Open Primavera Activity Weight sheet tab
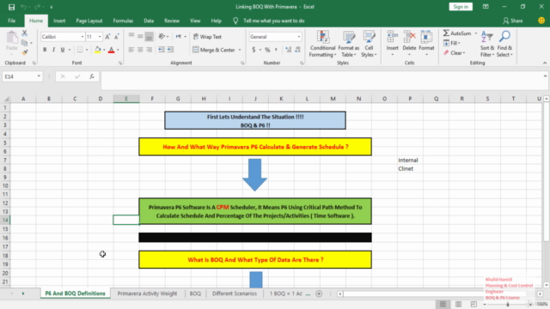Viewport: 550px width, 309px height. pyautogui.click(x=147, y=294)
